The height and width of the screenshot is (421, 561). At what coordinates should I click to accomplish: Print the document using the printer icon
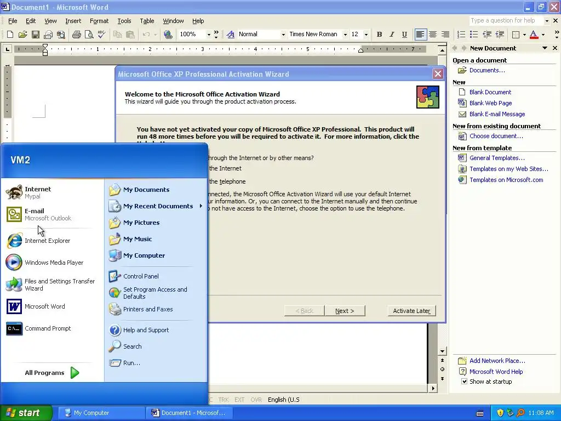click(x=76, y=35)
